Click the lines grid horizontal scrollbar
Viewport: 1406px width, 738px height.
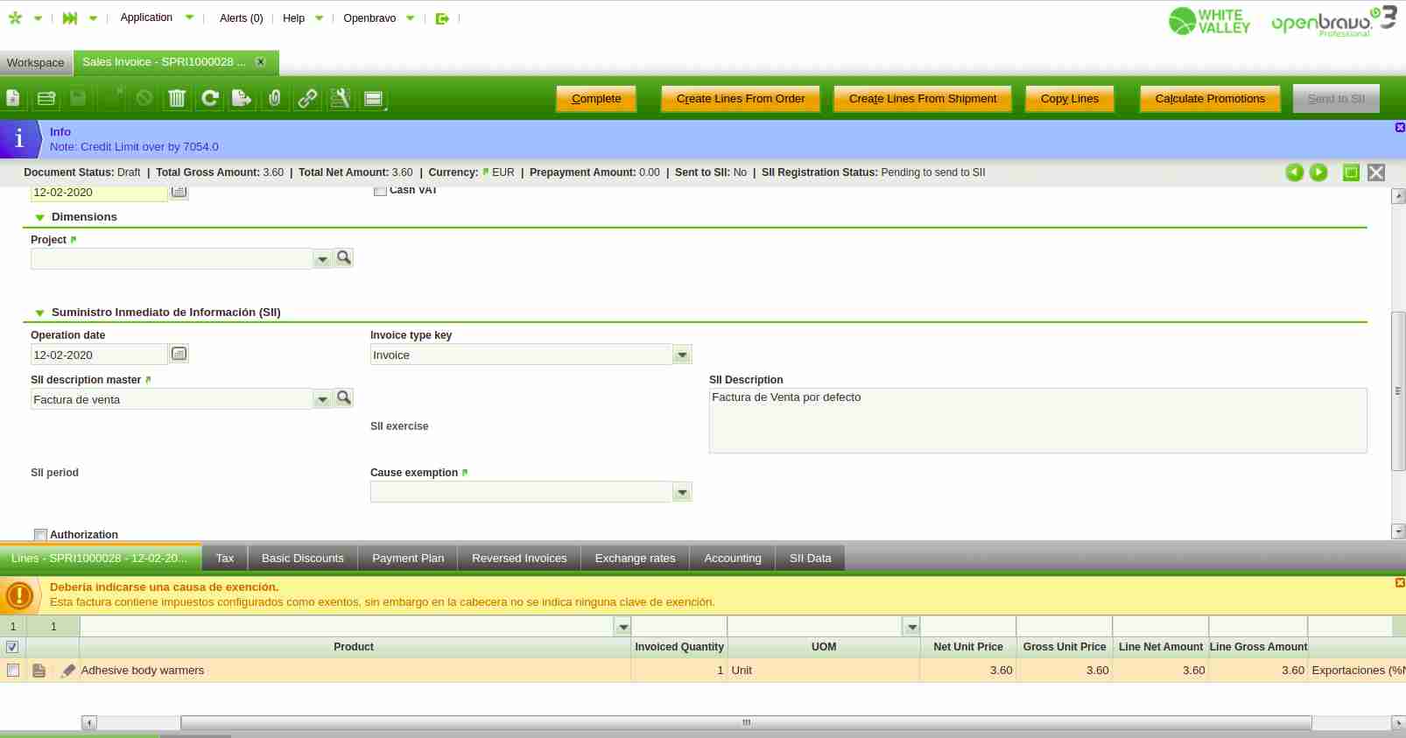[x=745, y=723]
